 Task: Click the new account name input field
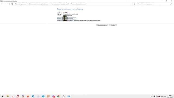pos(66,18)
